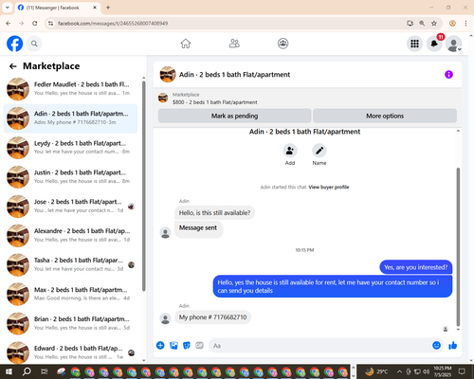Click the pencil Name icon
The image size is (474, 379).
click(x=319, y=151)
